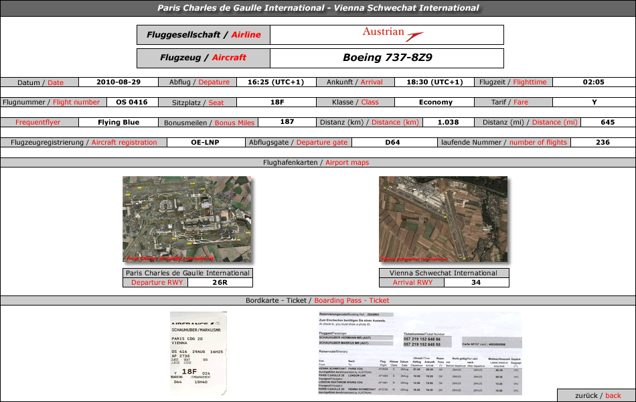Click the Arrival RWY 34 value
636x402 pixels.
476,282
